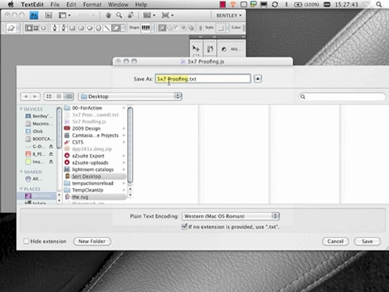Viewport: 389px width, 292px height.
Task: Click the Cancel button
Action: (x=336, y=241)
